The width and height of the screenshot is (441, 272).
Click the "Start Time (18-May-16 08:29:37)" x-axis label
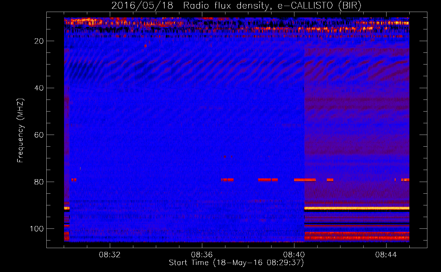coord(236,263)
